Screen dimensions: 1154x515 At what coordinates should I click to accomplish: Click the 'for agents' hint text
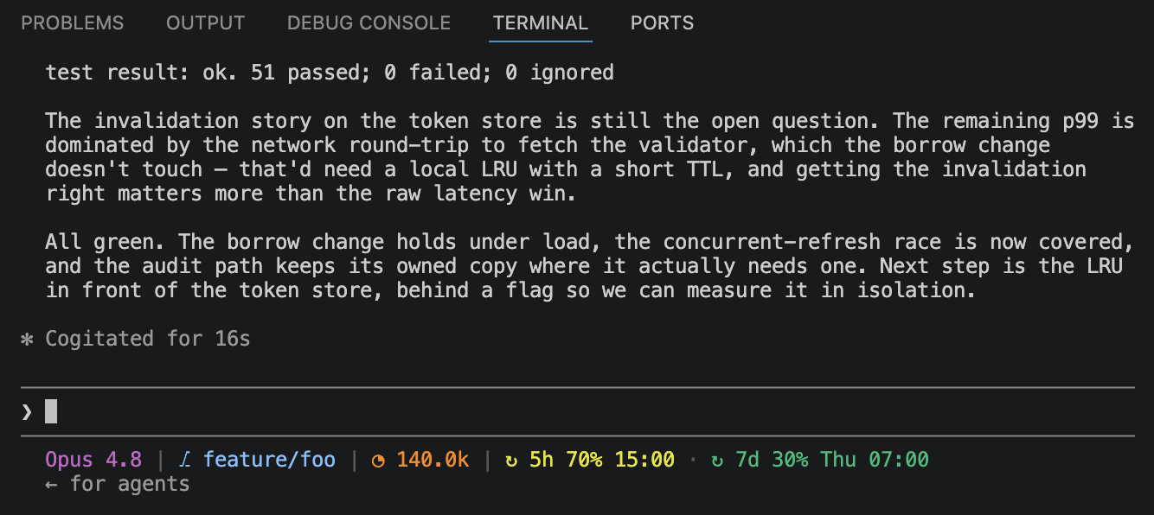click(130, 484)
